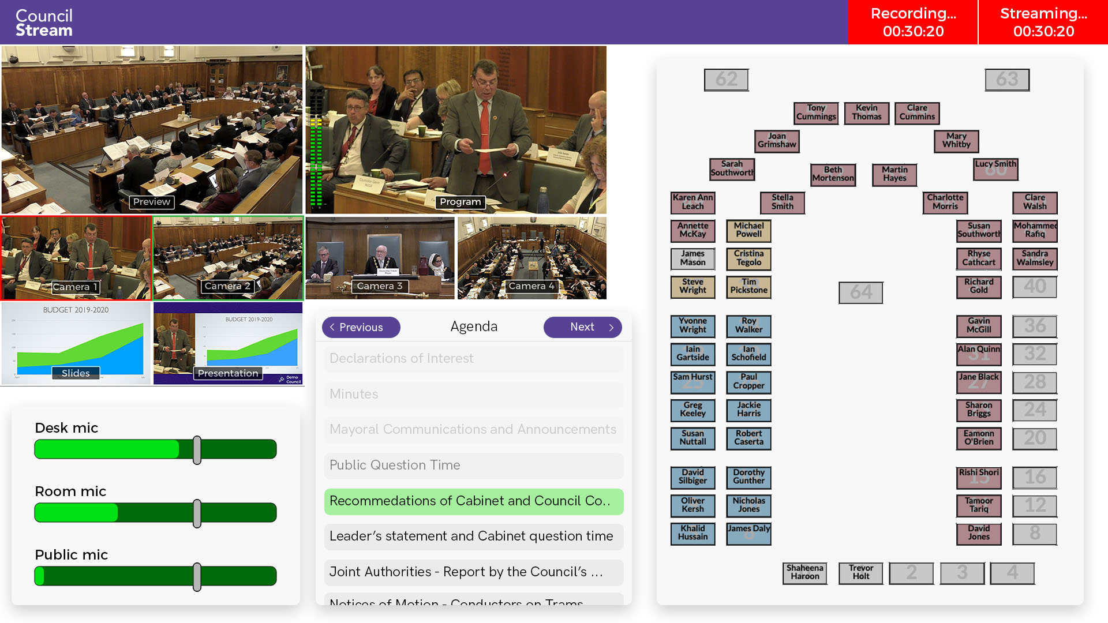Click the Previous agenda button
The image size is (1108, 623).
pos(361,327)
